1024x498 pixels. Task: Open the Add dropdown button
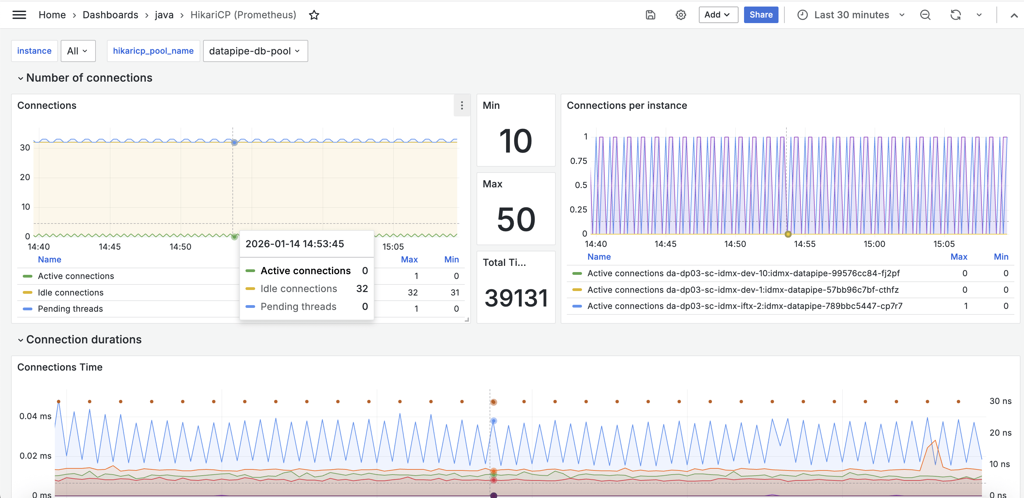pyautogui.click(x=718, y=15)
